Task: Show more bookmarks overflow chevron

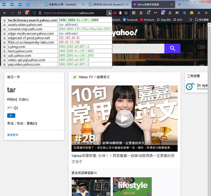Action: (x=191, y=20)
